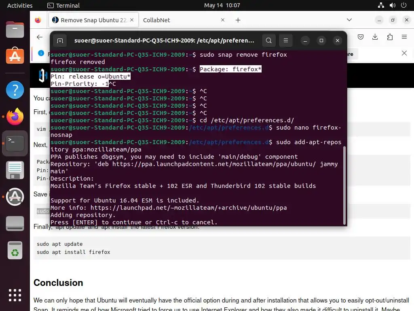Open new terminal tab button
This screenshot has height=311, width=414.
[x=60, y=40]
